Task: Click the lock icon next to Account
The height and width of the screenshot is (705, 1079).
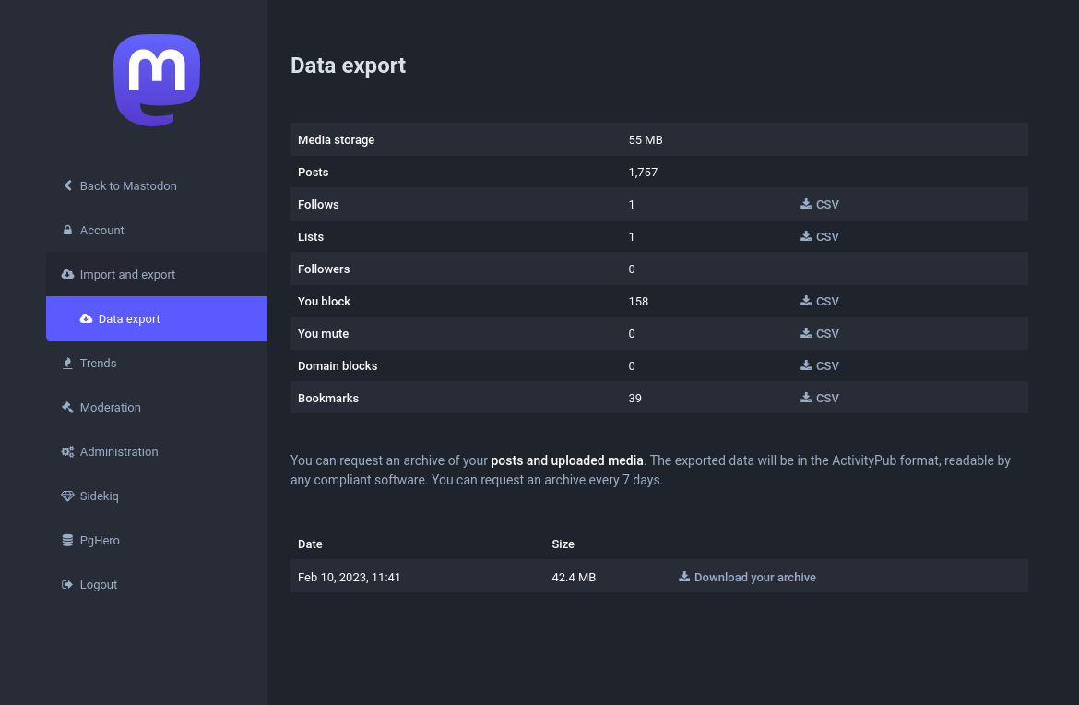Action: [67, 230]
